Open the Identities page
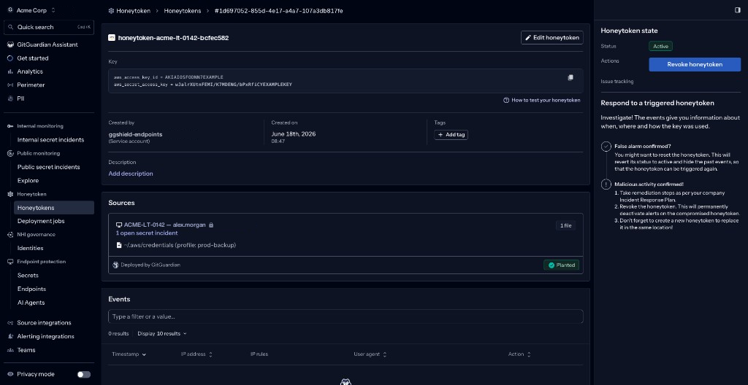 click(x=31, y=248)
